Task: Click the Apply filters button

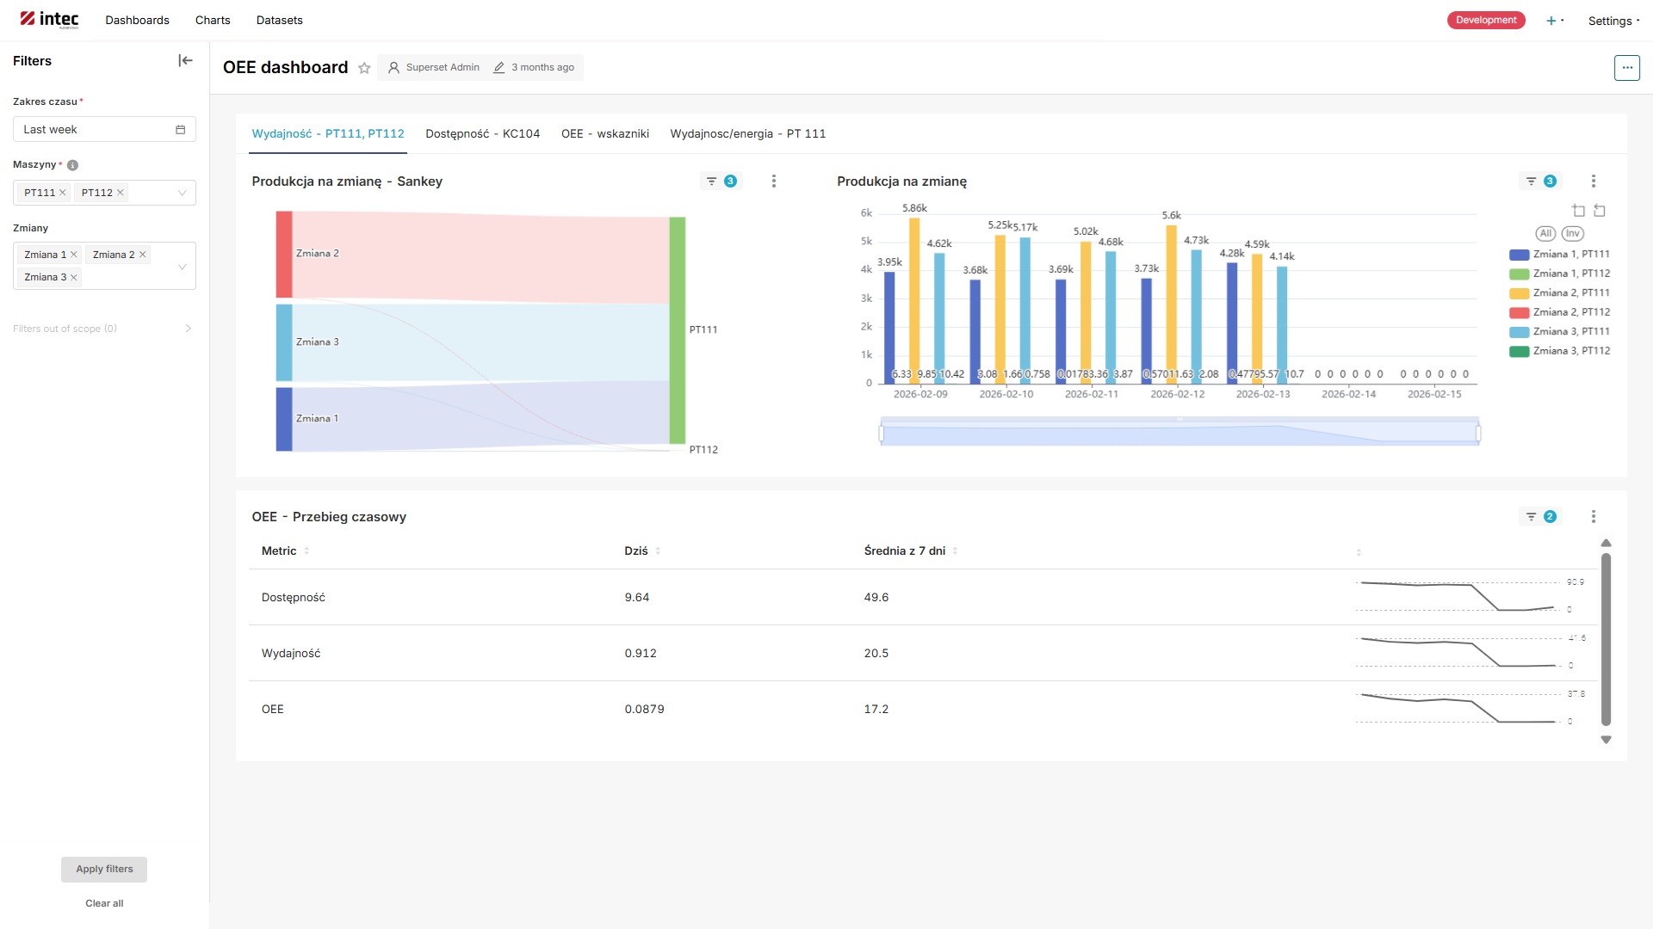Action: coord(104,870)
